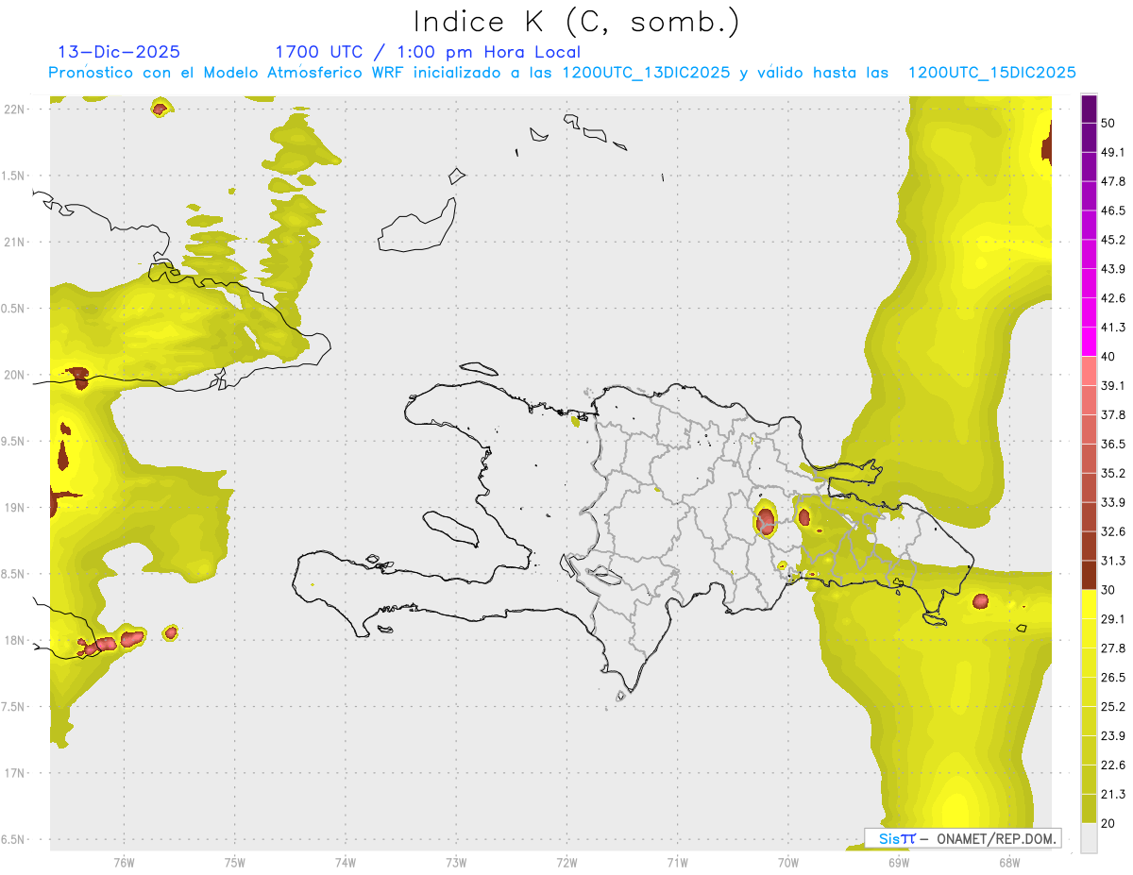Click the '71W' longitude axis label
Viewport: 1133px width, 875px height.
pyautogui.click(x=677, y=863)
